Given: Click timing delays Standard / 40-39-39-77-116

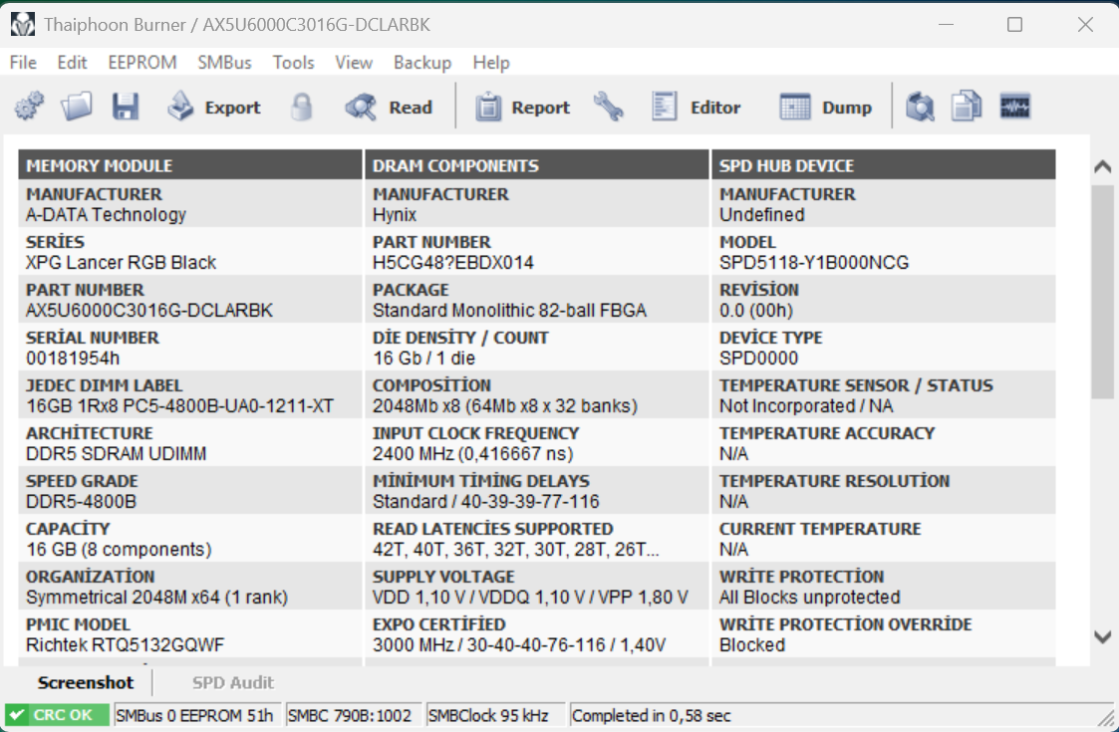Looking at the screenshot, I should click(x=486, y=502).
